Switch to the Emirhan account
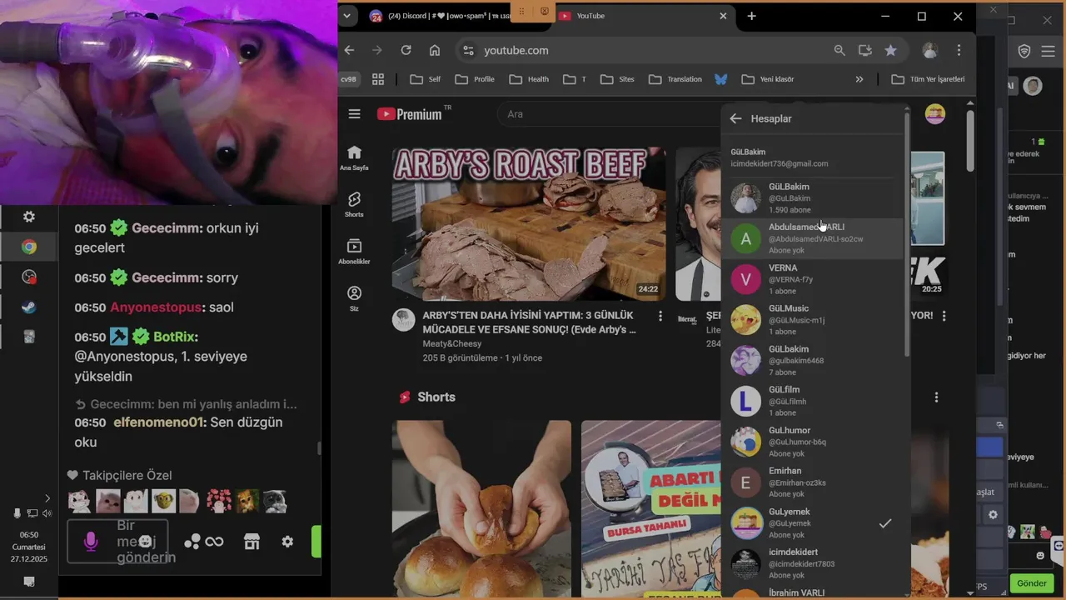Image resolution: width=1066 pixels, height=600 pixels. (x=812, y=482)
